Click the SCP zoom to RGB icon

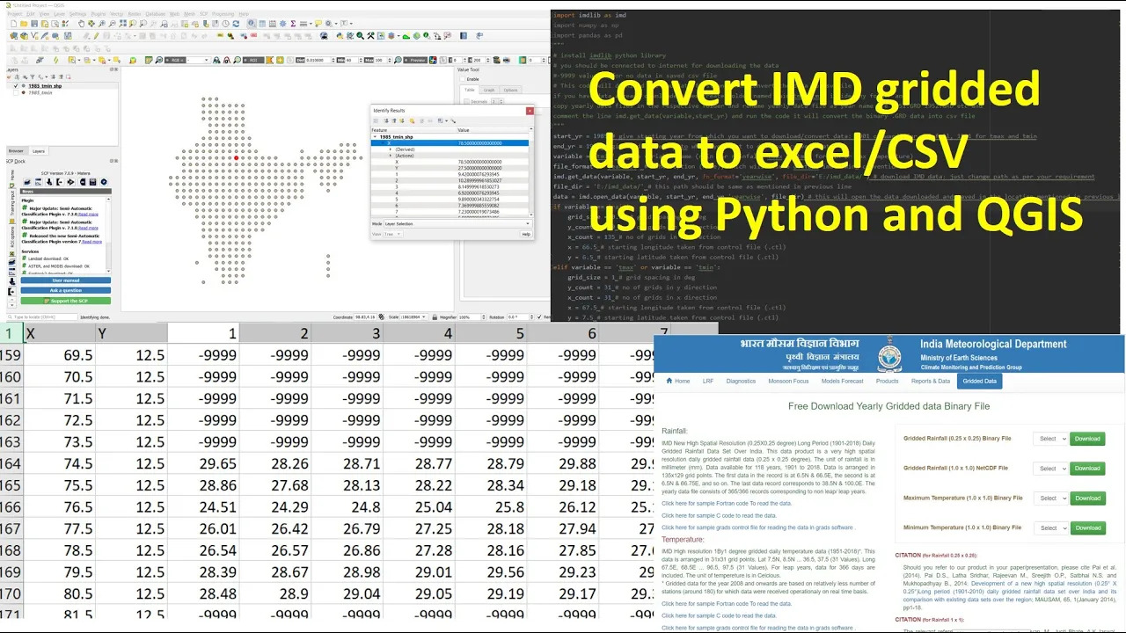(158, 61)
